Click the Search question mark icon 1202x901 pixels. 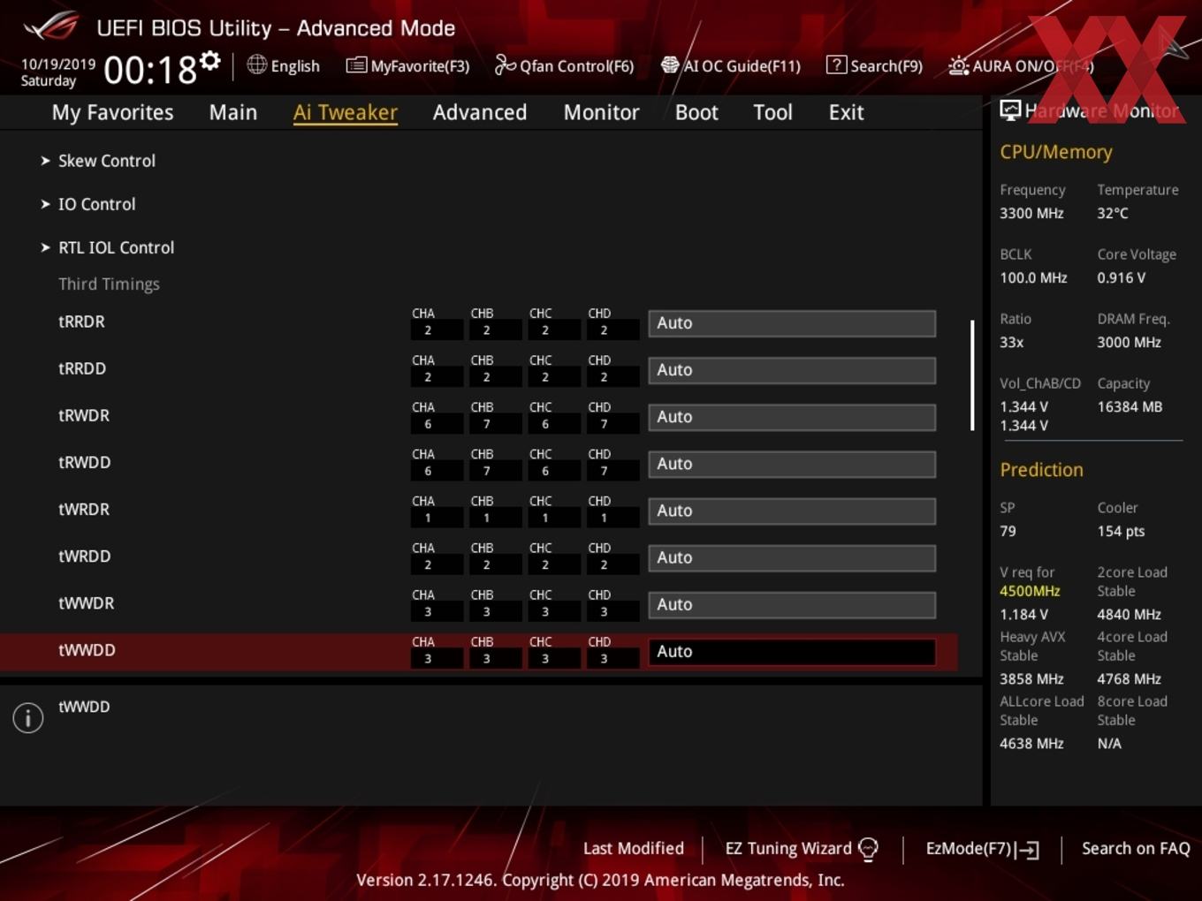pyautogui.click(x=836, y=64)
